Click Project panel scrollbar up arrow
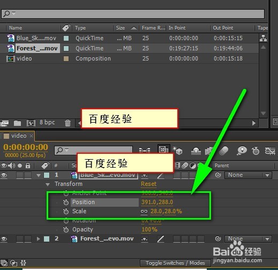The image size is (278, 270). pyautogui.click(x=263, y=47)
